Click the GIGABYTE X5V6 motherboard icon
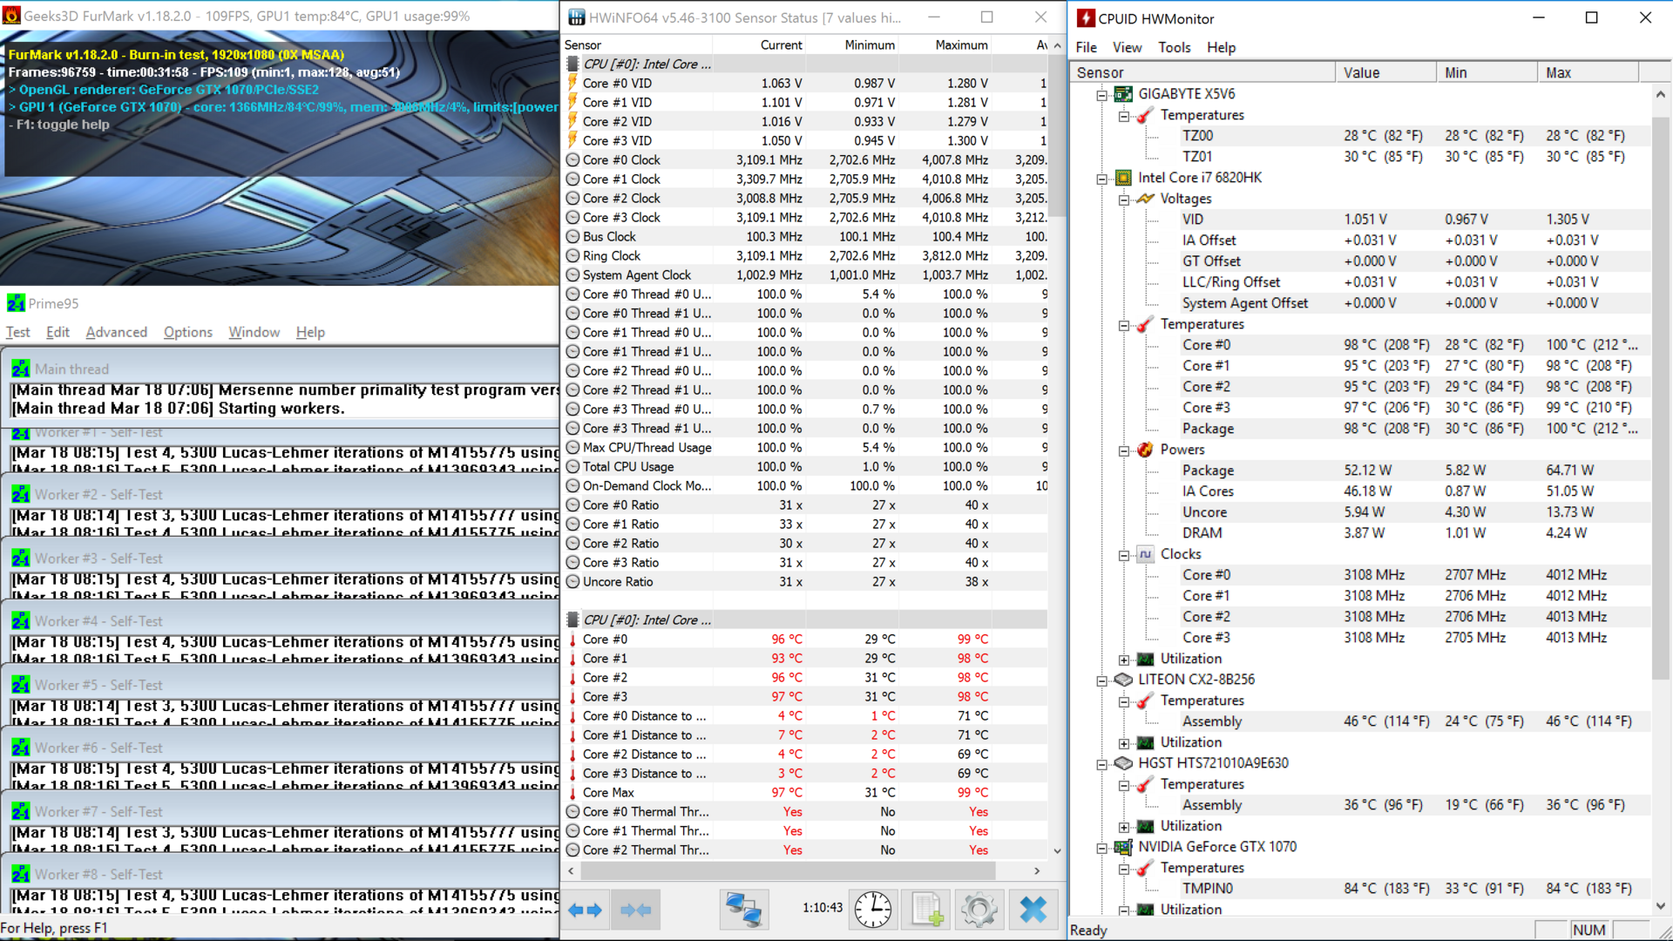Image resolution: width=1673 pixels, height=941 pixels. [1123, 93]
